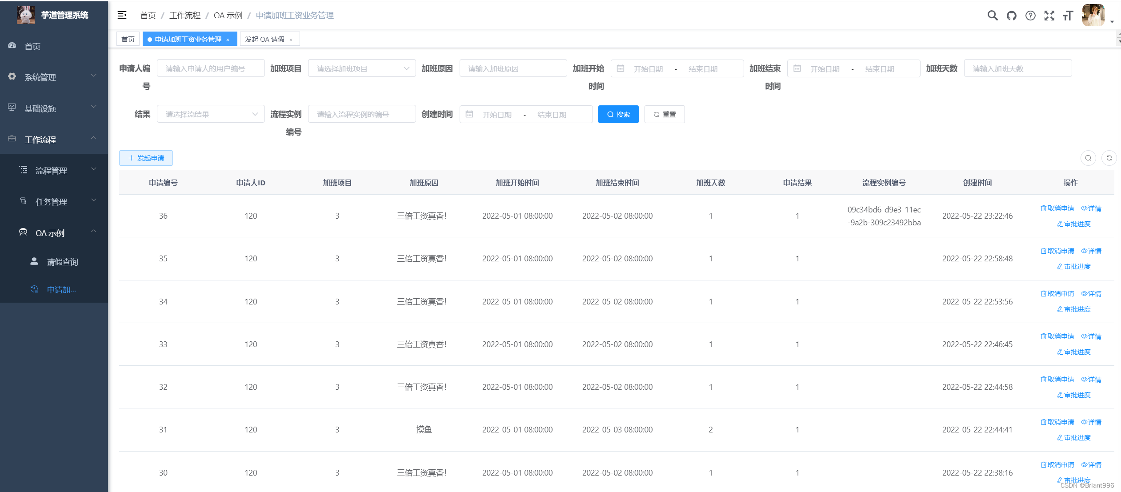The image size is (1121, 492).
Task: Switch to the 首页 tab
Action: [x=128, y=39]
